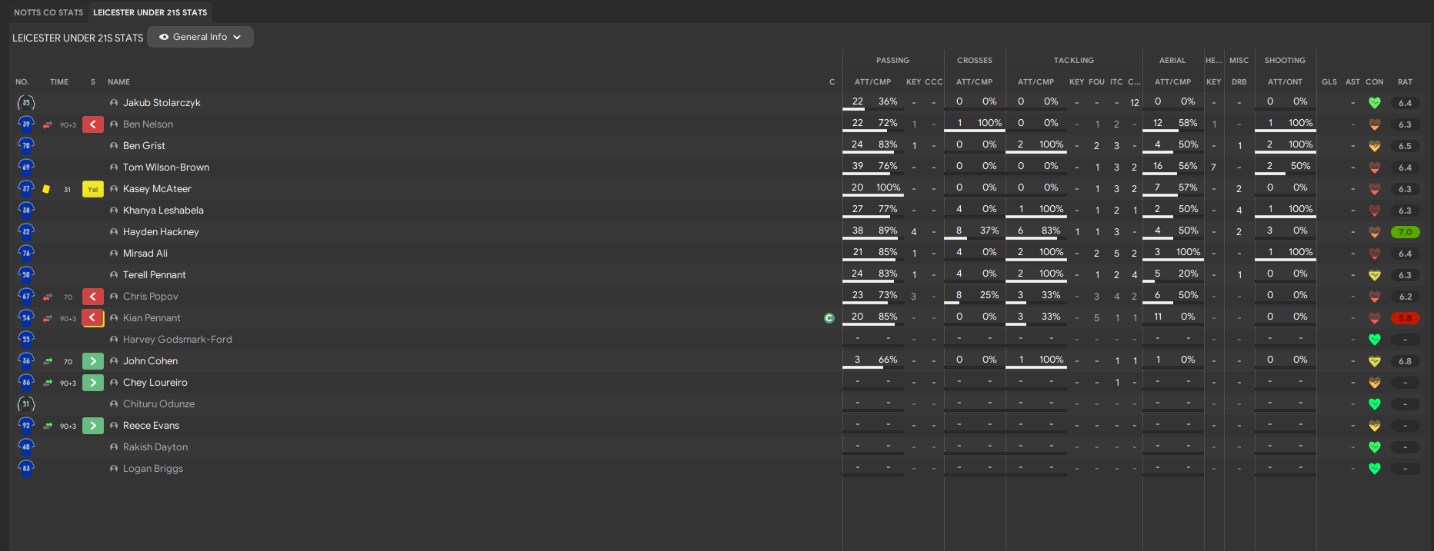1434x551 pixels.
Task: Open Harvey Godsmark-Ford's player profile
Action: coord(177,340)
